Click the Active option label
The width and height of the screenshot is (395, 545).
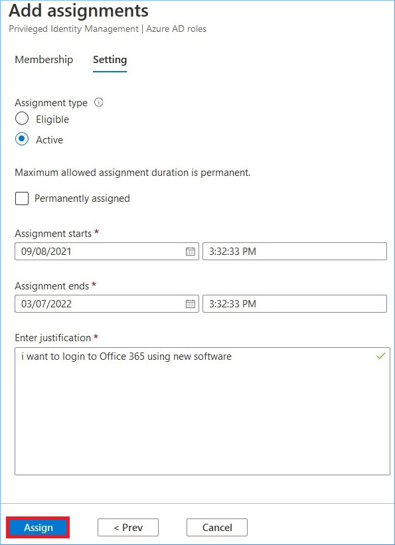tap(49, 140)
